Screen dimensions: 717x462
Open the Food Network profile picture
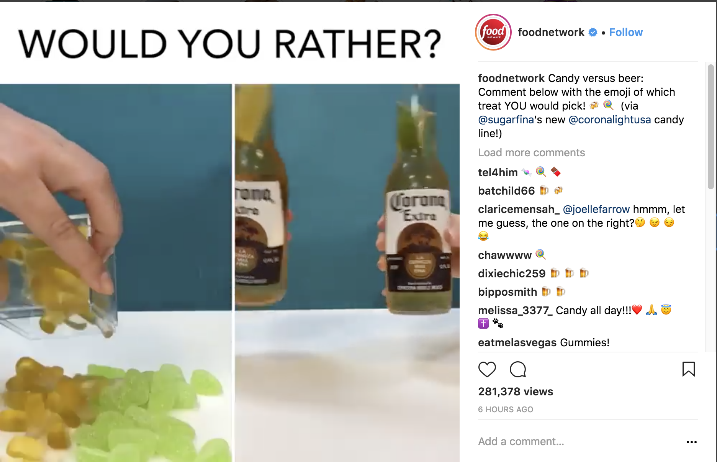pyautogui.click(x=493, y=32)
